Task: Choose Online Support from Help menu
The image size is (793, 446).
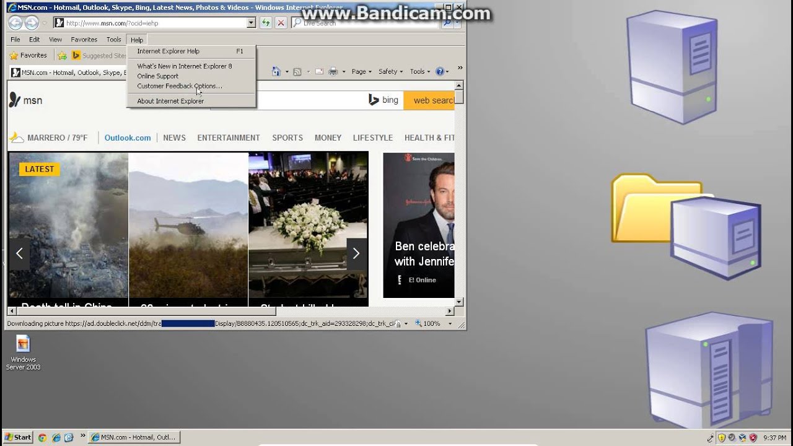Action: (x=191, y=76)
